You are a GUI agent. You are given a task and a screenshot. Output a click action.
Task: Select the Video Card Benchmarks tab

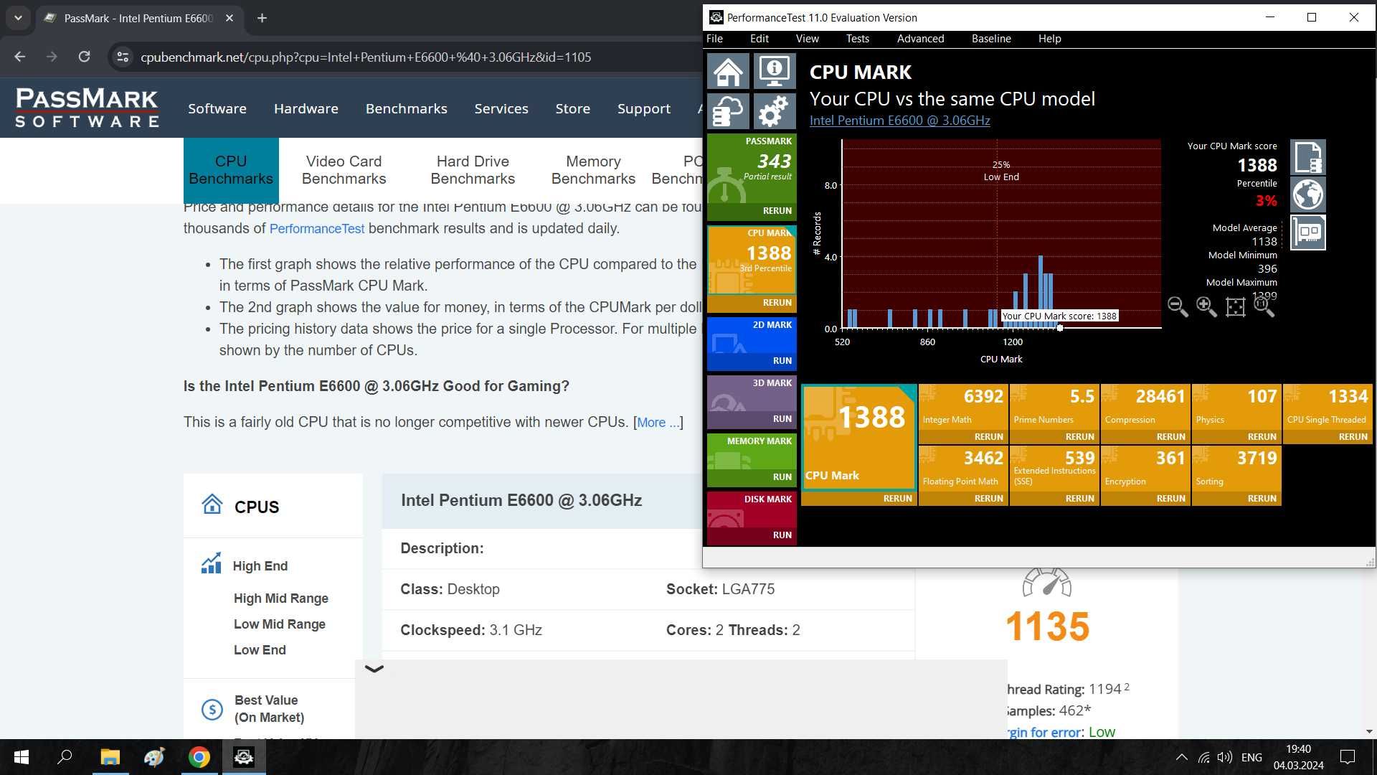tap(344, 170)
